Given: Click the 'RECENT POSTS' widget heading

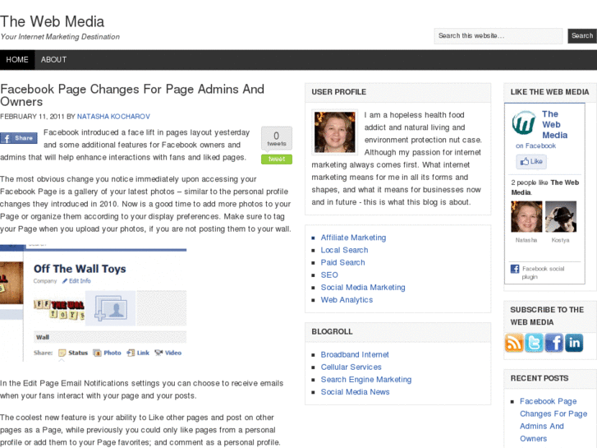Looking at the screenshot, I should 540,378.
